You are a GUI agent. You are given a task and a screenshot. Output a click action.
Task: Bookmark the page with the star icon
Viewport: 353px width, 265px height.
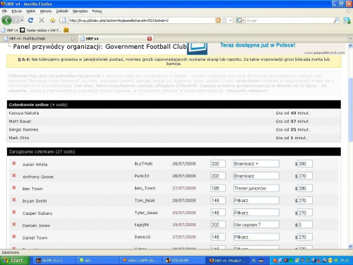pyautogui.click(x=225, y=20)
